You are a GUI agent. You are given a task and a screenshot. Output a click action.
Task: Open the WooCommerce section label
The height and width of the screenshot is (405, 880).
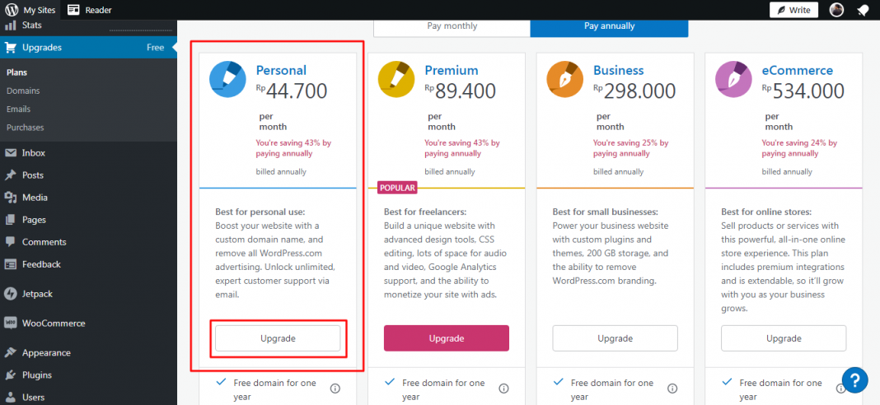point(54,324)
